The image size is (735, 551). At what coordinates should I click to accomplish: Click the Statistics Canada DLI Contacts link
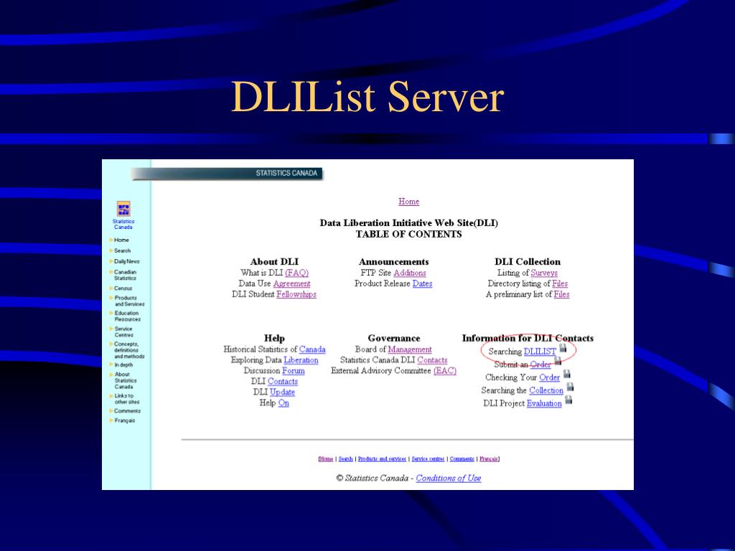pyautogui.click(x=432, y=360)
